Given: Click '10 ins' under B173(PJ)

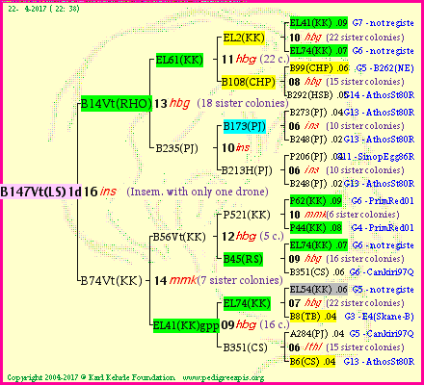Looking at the screenshot, I should coord(236,147).
